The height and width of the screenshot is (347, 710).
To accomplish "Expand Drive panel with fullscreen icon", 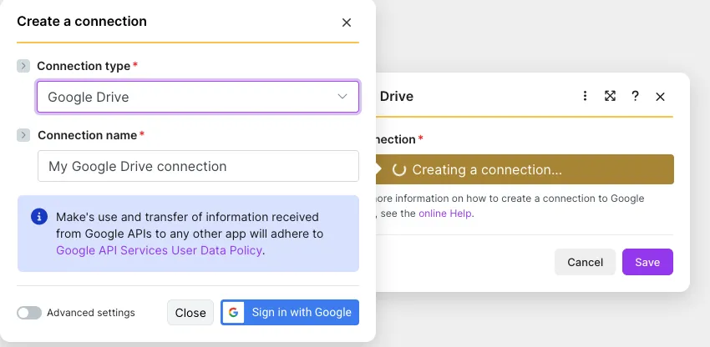I will coord(610,96).
